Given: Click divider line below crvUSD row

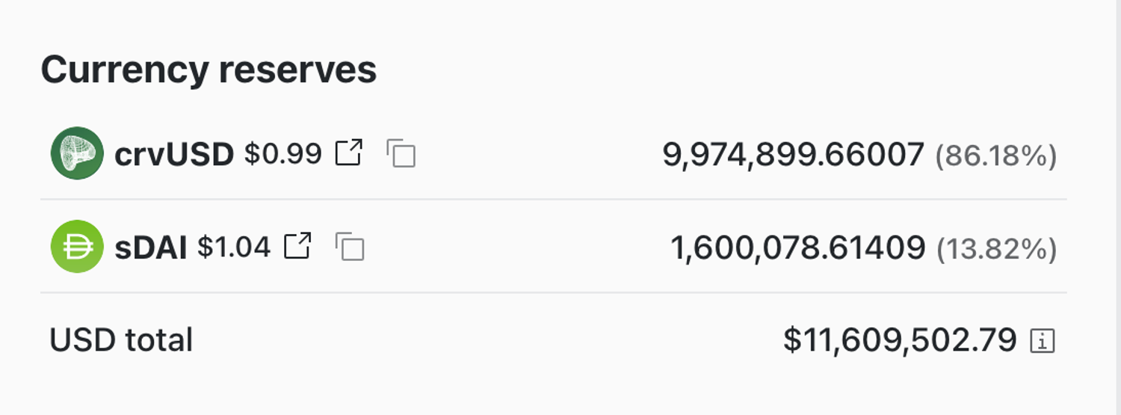Looking at the screenshot, I should click(553, 200).
